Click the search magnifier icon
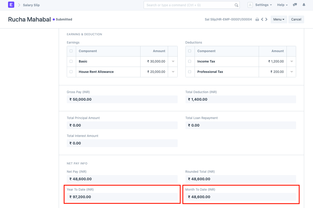Image resolution: width=313 pixels, height=208 pixels. click(x=236, y=5)
